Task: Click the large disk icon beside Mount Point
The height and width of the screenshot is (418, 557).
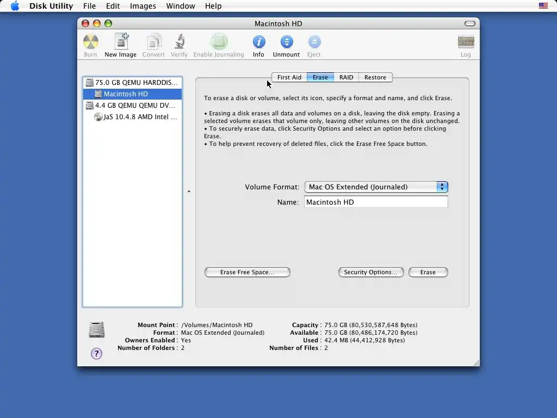Action: click(97, 329)
